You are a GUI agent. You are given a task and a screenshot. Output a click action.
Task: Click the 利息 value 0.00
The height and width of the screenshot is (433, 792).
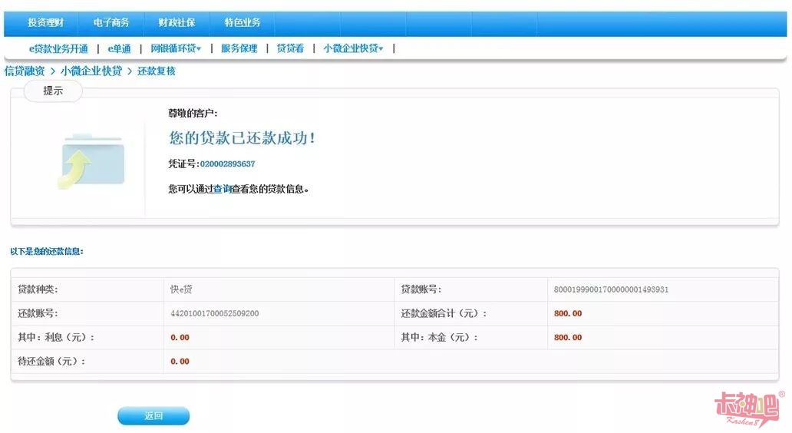point(180,338)
